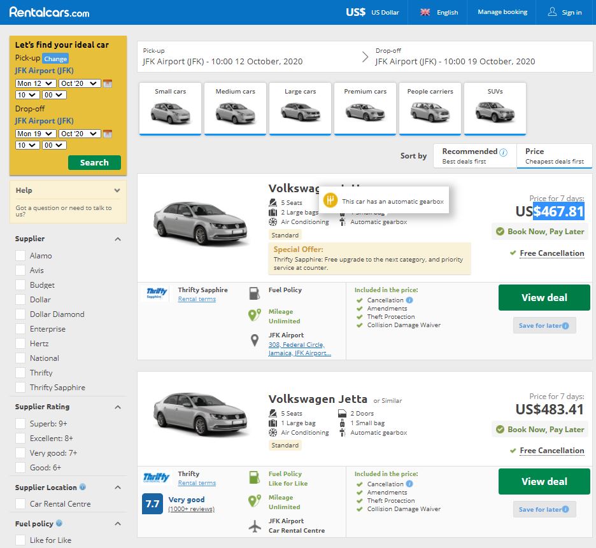
Task: Tick the Hertz supplier checkbox
Action: point(20,343)
